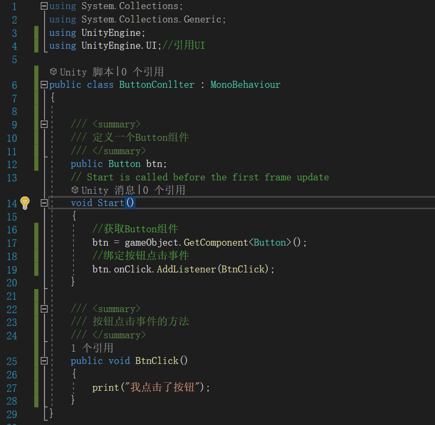Click GetComponent call on line 17
This screenshot has width=435, height=425.
click(x=215, y=242)
